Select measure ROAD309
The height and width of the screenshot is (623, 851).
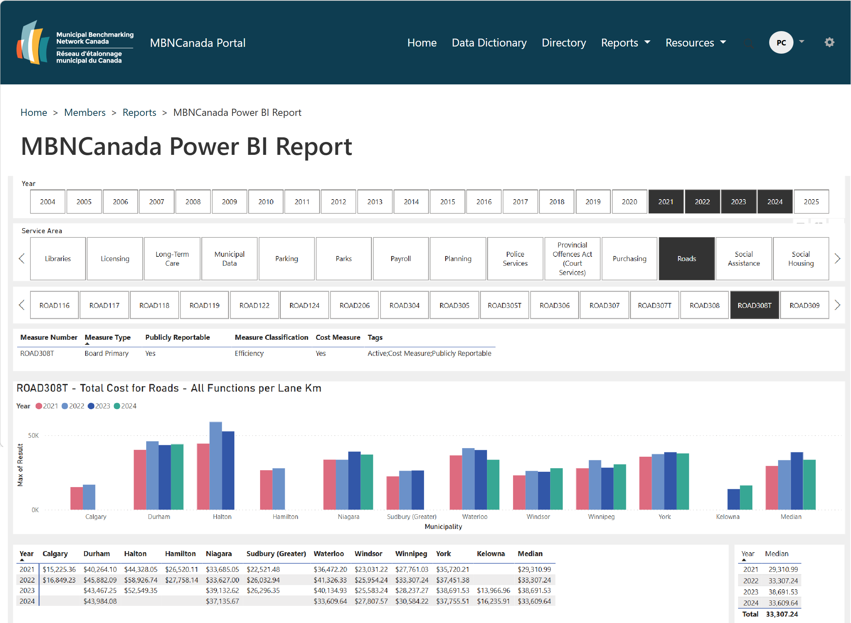click(805, 305)
